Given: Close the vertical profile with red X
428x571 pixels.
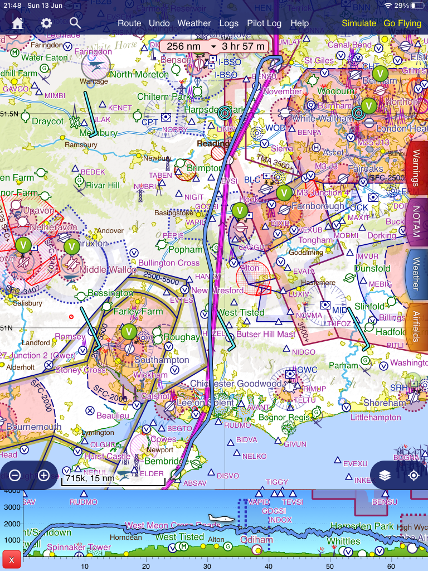Looking at the screenshot, I should (x=12, y=559).
